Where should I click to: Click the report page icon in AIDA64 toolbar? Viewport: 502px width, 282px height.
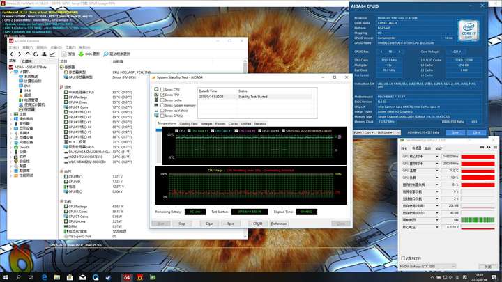coord(64,54)
